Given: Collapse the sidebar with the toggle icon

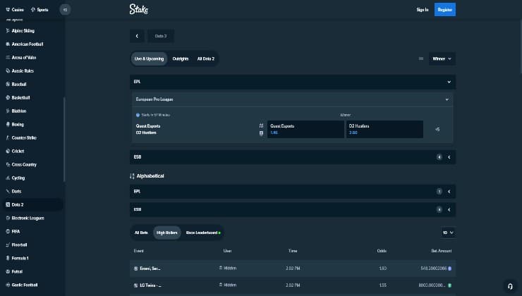Looking at the screenshot, I should click(65, 10).
